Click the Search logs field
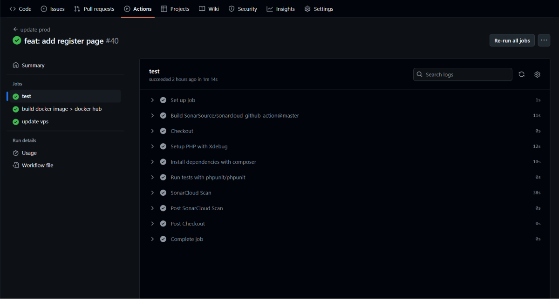559x299 pixels. [x=463, y=74]
